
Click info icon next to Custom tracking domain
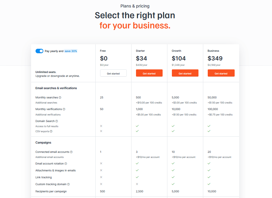[68, 184]
